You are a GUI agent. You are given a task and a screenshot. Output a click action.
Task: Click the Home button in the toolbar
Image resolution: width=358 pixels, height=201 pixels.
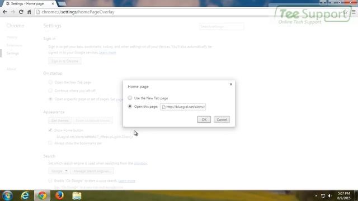(x=29, y=12)
